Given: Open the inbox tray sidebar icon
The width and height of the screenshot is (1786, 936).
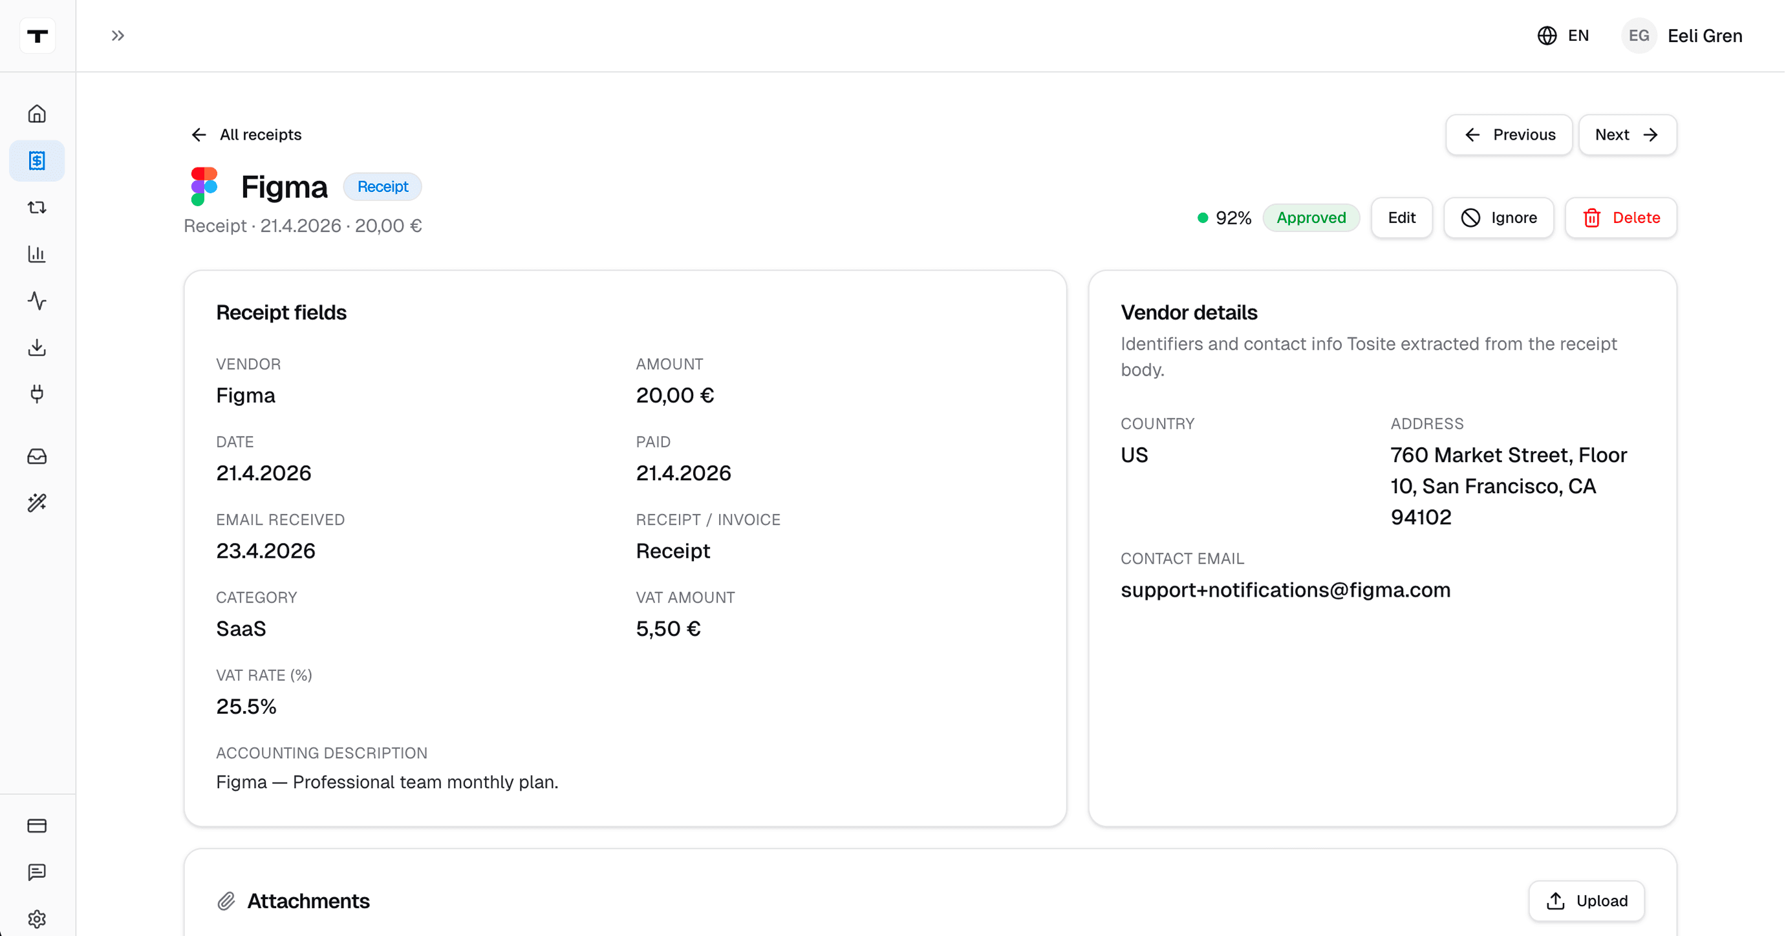Looking at the screenshot, I should [x=37, y=456].
